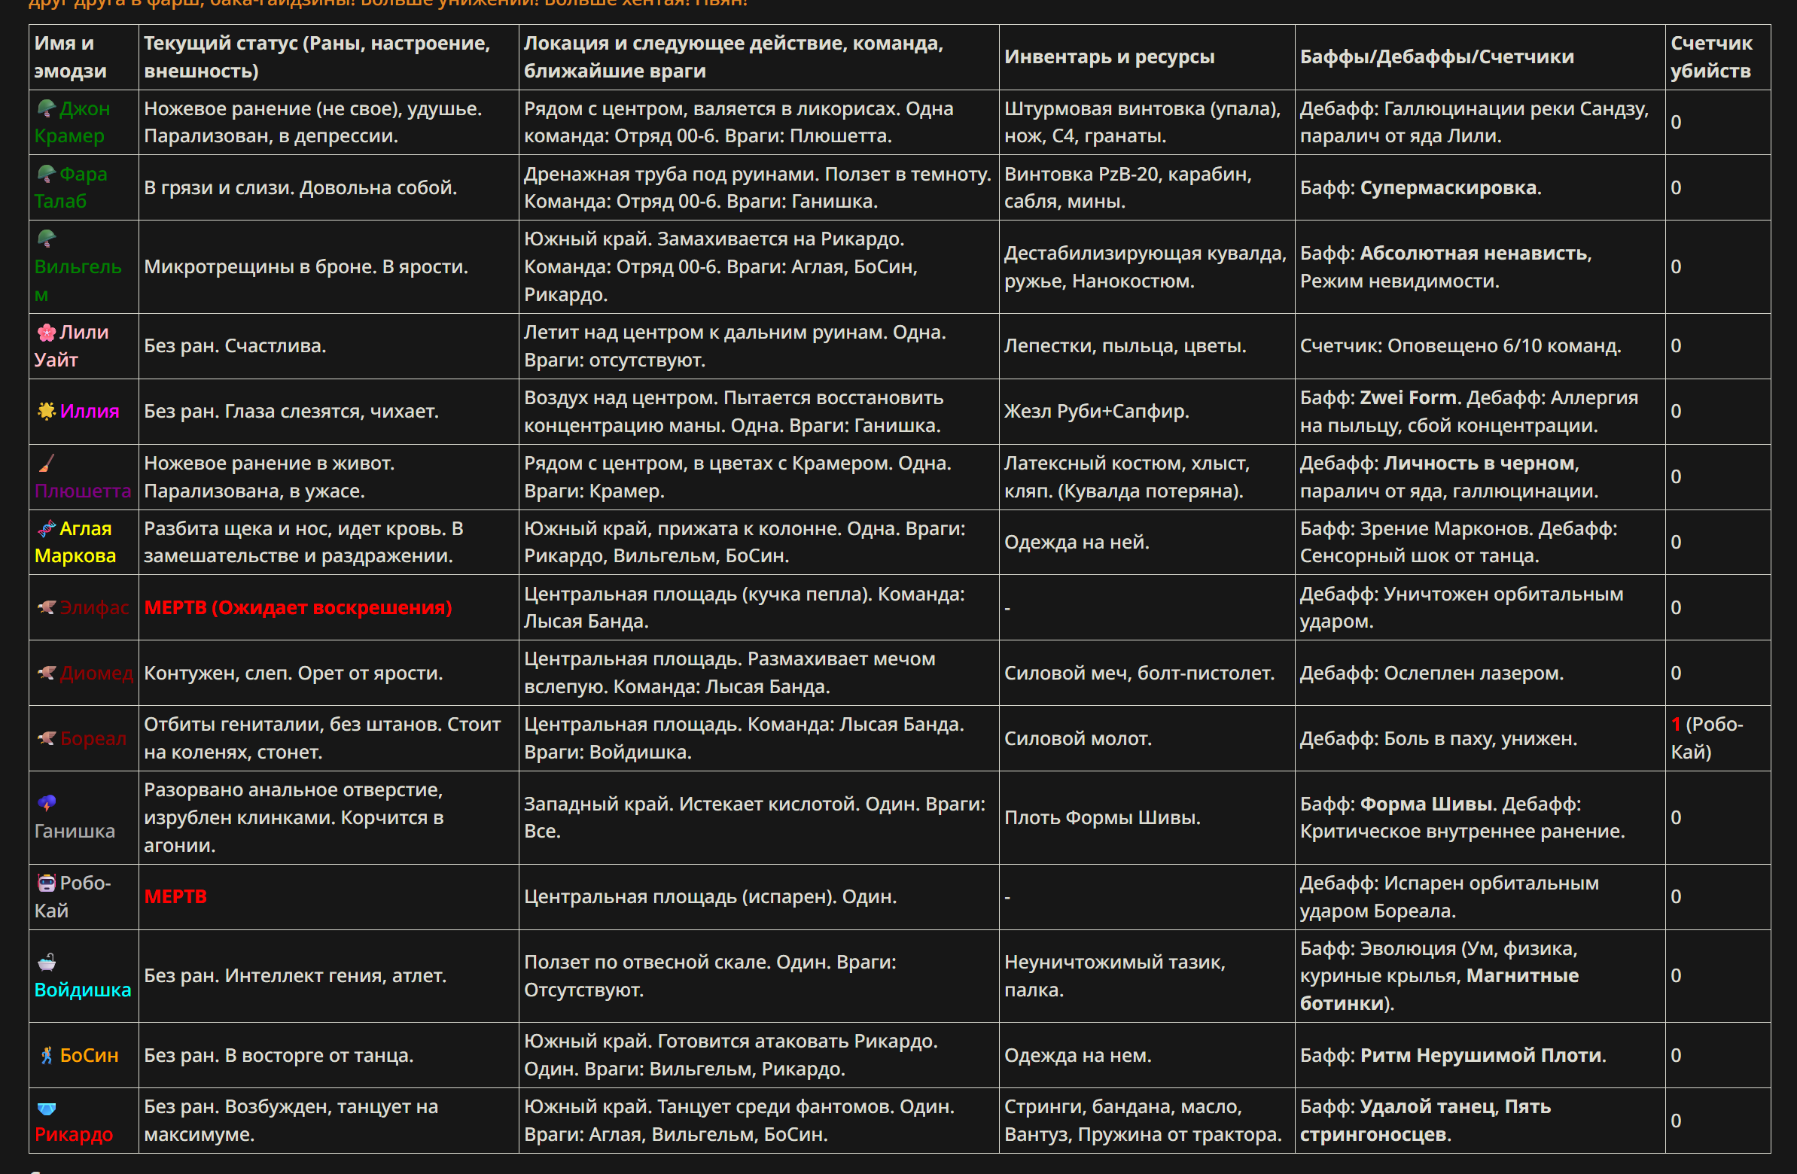Click the red МЕРТВ (Ожидает воскрешения) status
This screenshot has height=1174, width=1797.
[298, 608]
